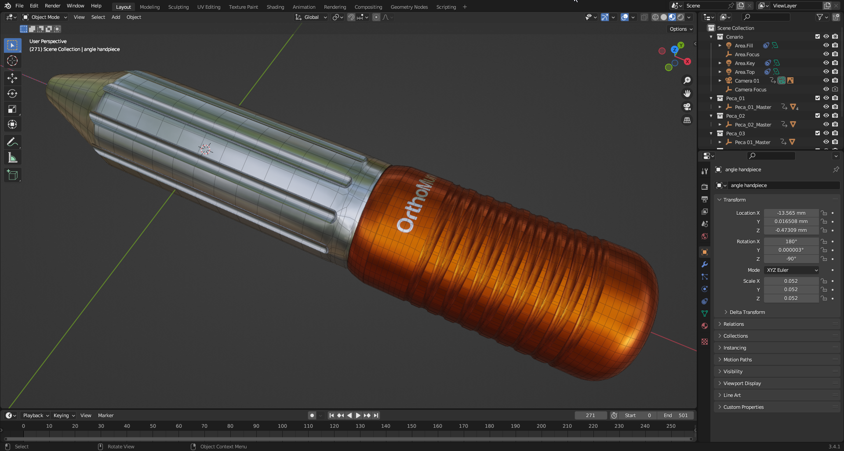Open the View Layer properties tab
The height and width of the screenshot is (451, 844).
tap(705, 211)
